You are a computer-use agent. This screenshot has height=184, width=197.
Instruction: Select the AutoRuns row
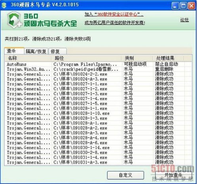click(98, 64)
